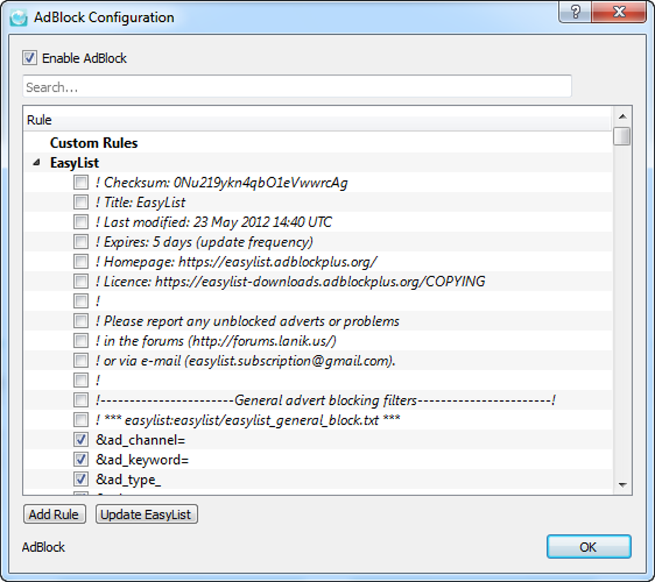Uncheck the &ad_type_ rule

[81, 479]
